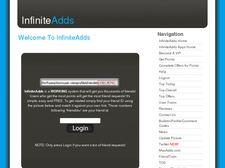Focus the friend ID input field

[x=80, y=121]
